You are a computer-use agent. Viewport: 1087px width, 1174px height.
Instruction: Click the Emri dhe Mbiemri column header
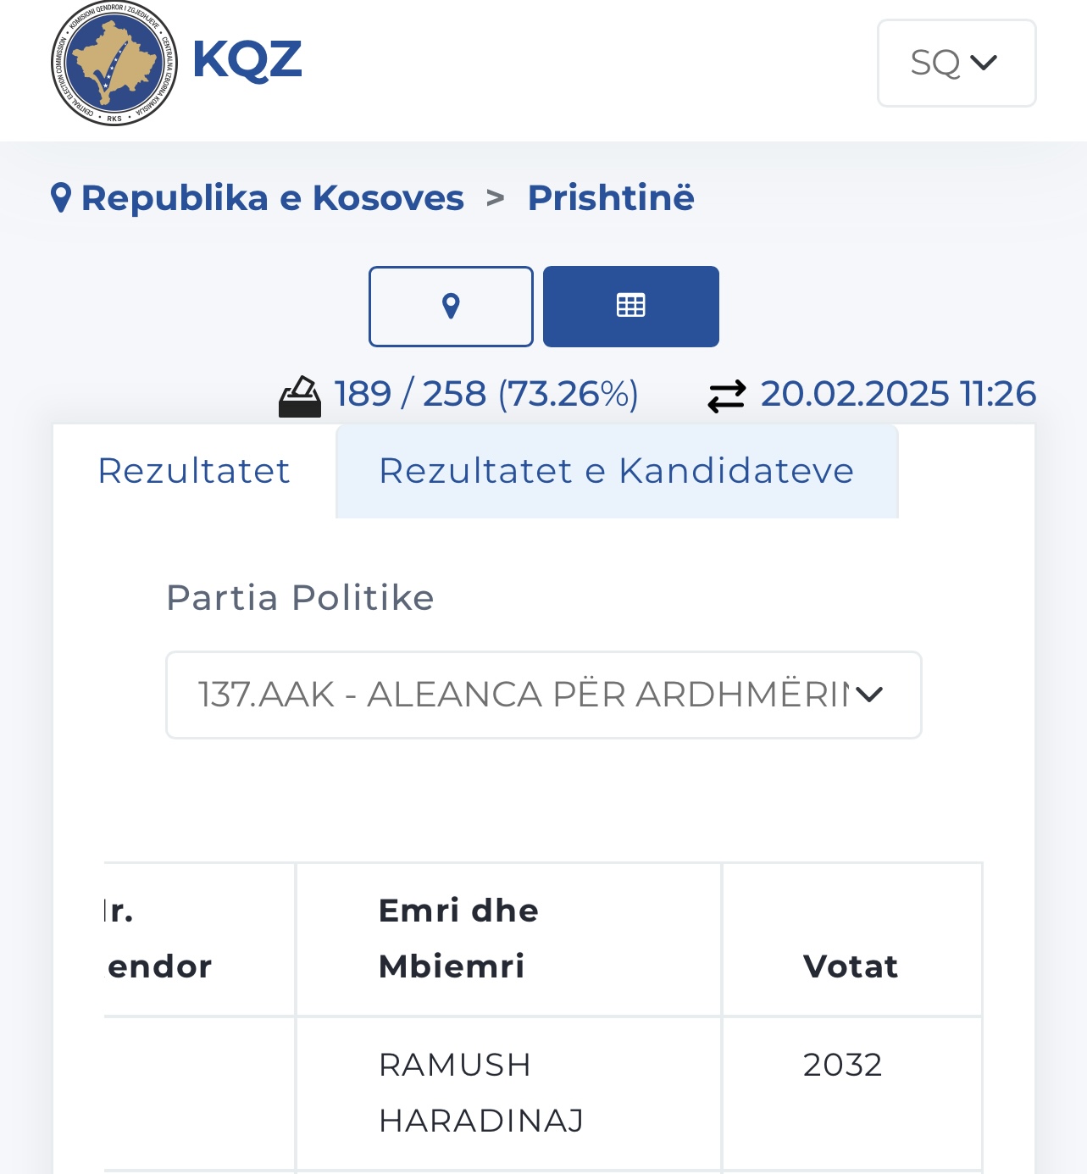(458, 939)
